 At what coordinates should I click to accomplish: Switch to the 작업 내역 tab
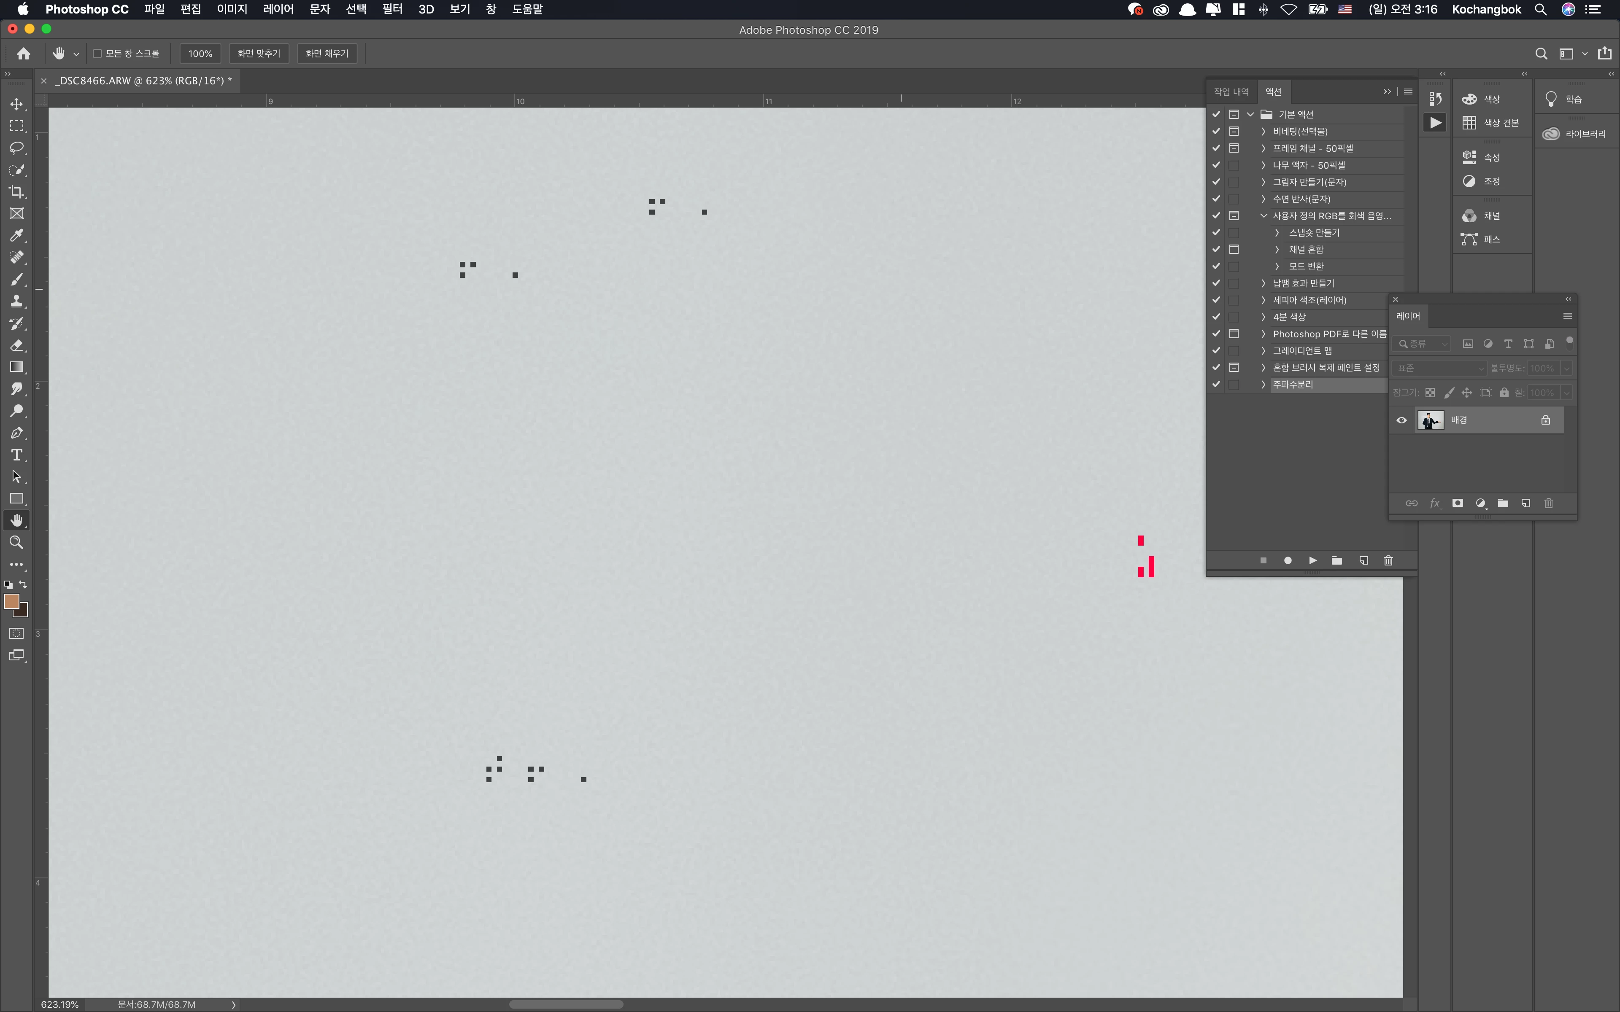[x=1231, y=92]
